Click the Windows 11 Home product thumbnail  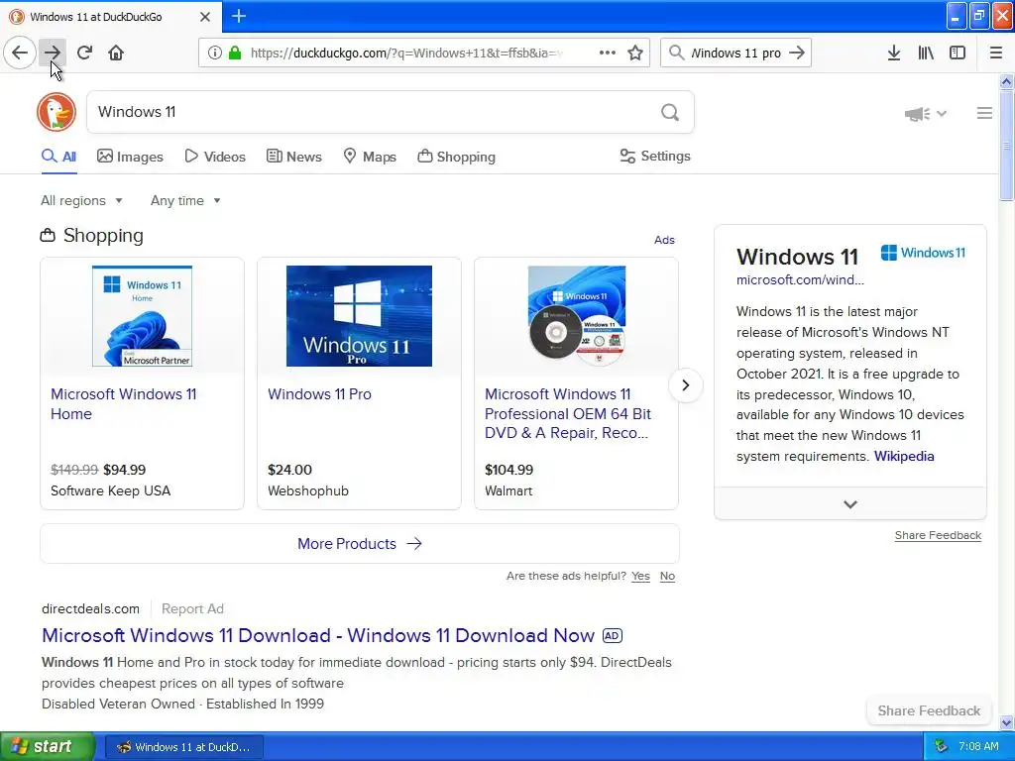click(143, 316)
